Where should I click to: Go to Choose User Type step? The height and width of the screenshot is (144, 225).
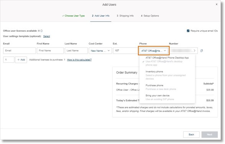pyautogui.click(x=73, y=16)
